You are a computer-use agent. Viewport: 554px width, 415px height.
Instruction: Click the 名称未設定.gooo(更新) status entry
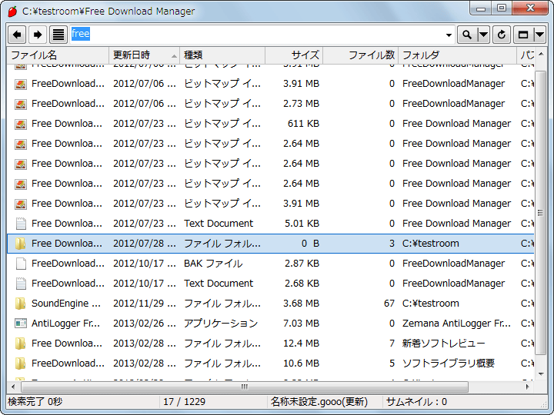(x=319, y=402)
